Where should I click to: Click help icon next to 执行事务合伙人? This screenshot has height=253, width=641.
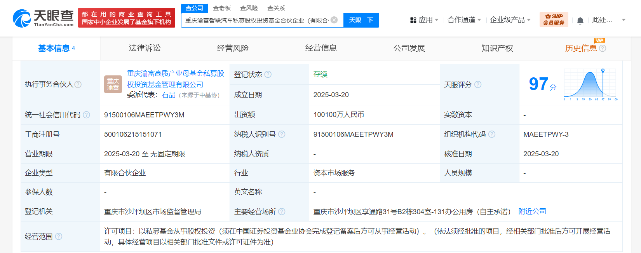coord(78,84)
